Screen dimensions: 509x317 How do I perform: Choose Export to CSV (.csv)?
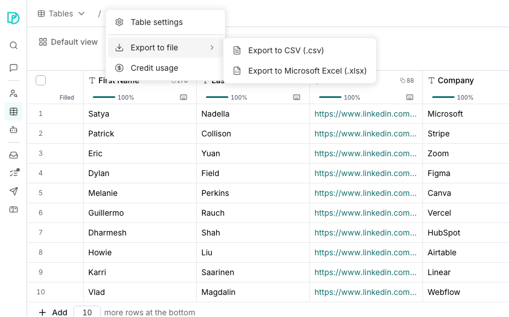(300, 50)
